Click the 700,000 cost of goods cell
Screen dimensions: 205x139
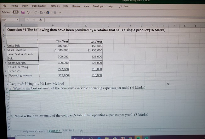click(54, 56)
